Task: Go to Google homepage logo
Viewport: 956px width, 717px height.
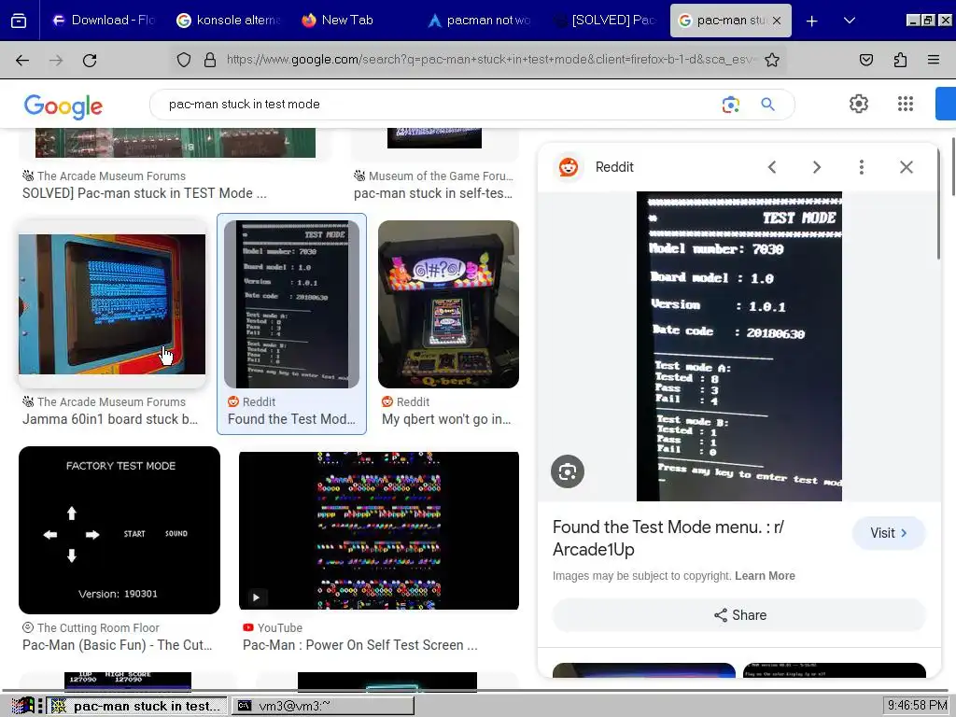Action: [x=63, y=105]
